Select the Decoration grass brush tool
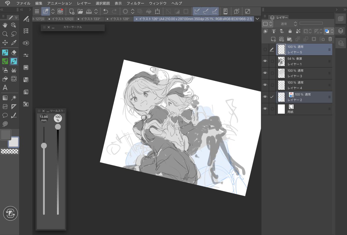The width and height of the screenshot is (347, 235). pos(14,70)
